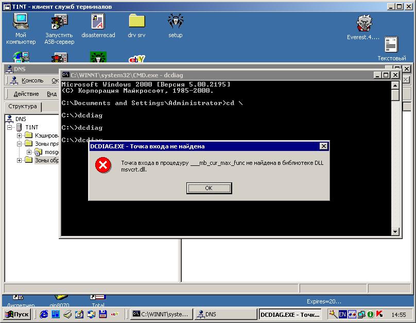Screen dimensions: 416x323
Task: Open the Мой компьютер desktop icon
Action: tap(21, 29)
